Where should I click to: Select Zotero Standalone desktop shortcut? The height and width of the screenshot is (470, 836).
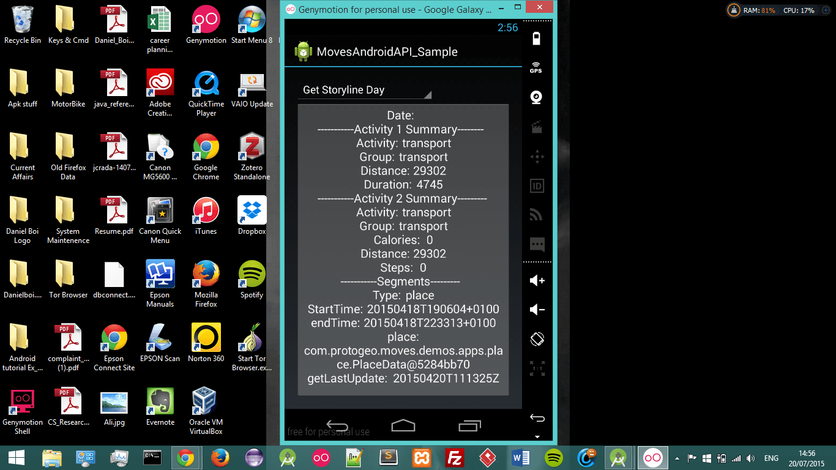click(x=252, y=157)
